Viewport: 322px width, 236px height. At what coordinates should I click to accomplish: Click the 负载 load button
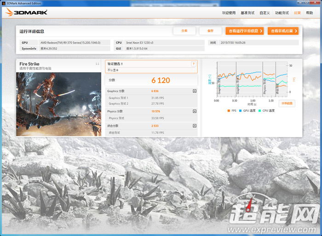tap(184, 31)
